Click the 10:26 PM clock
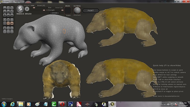This screenshot has width=190, height=107. click(x=183, y=103)
